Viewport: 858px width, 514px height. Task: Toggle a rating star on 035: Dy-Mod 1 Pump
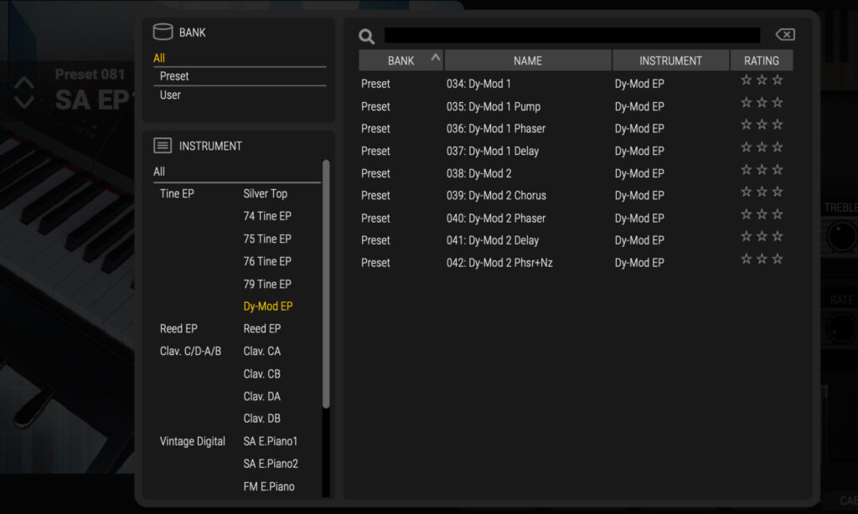tap(747, 101)
